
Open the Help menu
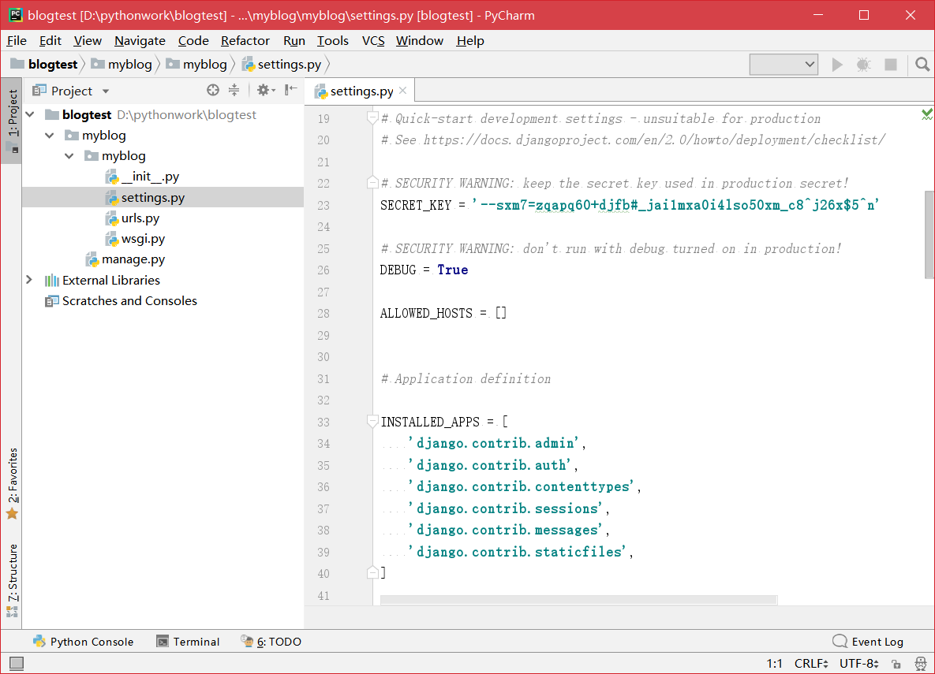click(470, 40)
